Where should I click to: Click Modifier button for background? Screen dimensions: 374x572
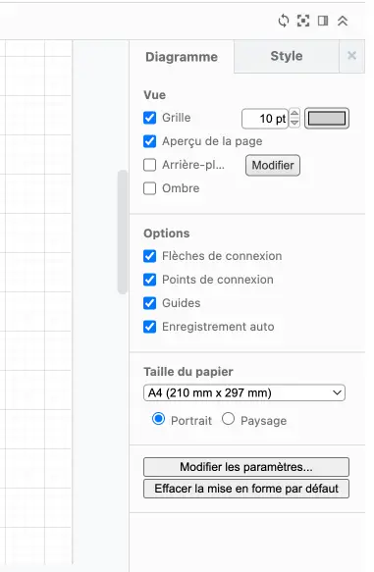[273, 165]
